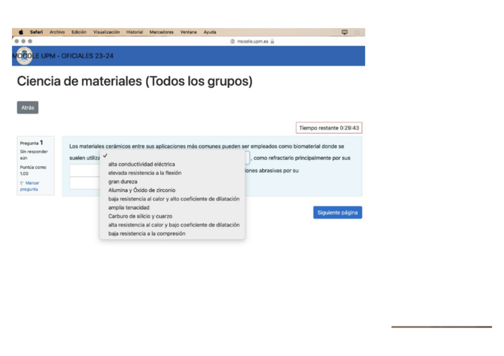Click the moodle.upm.es address bar
The image size is (504, 356).
click(253, 42)
